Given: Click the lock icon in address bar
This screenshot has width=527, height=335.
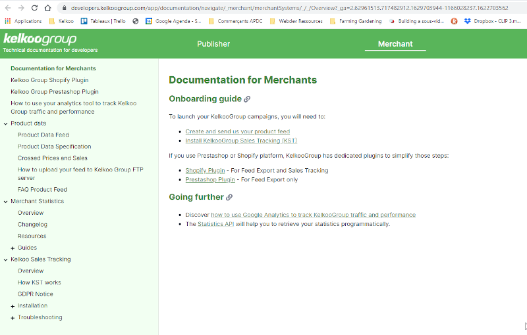Looking at the screenshot, I should point(64,8).
